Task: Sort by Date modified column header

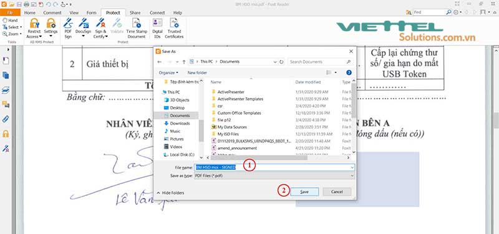Action: click(308, 82)
